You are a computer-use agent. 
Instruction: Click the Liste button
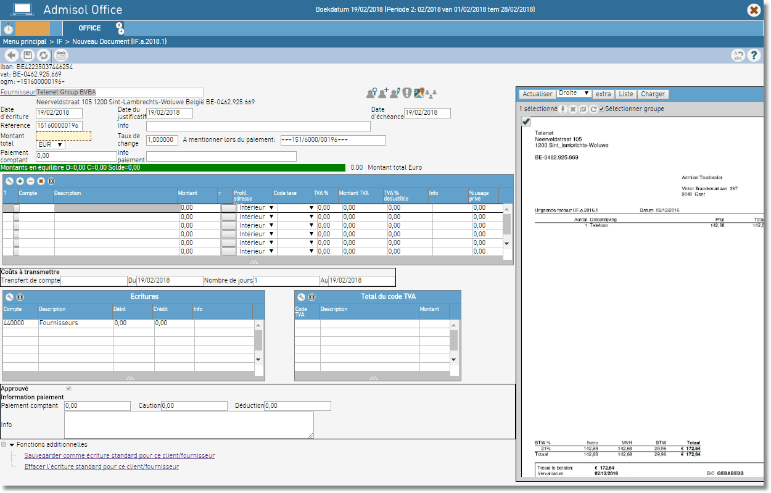(x=626, y=94)
